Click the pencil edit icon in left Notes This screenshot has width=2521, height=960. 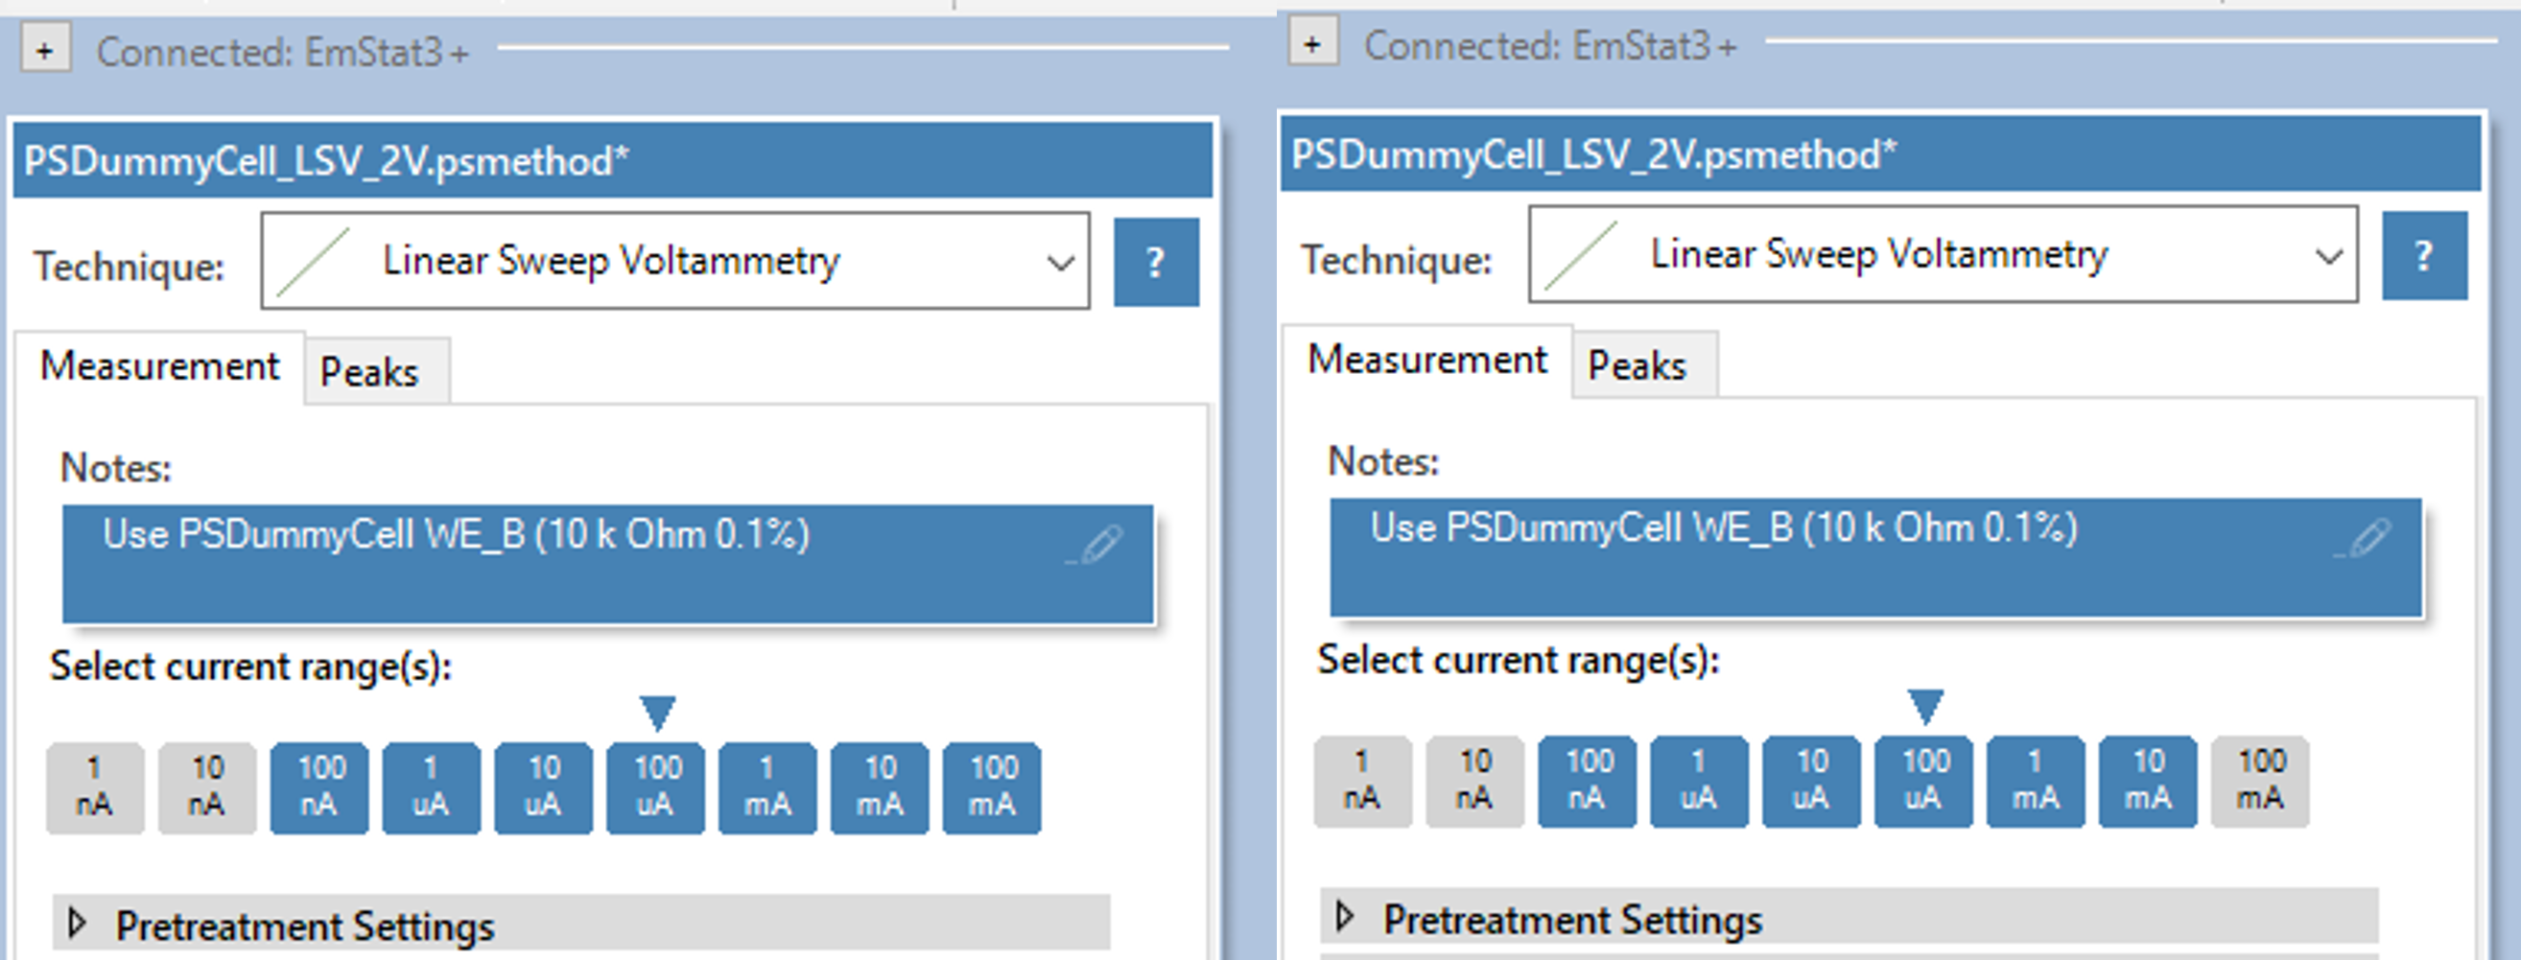point(1100,545)
